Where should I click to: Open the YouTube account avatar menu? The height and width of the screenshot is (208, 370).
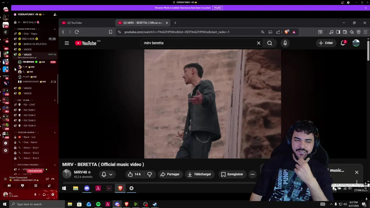356,43
